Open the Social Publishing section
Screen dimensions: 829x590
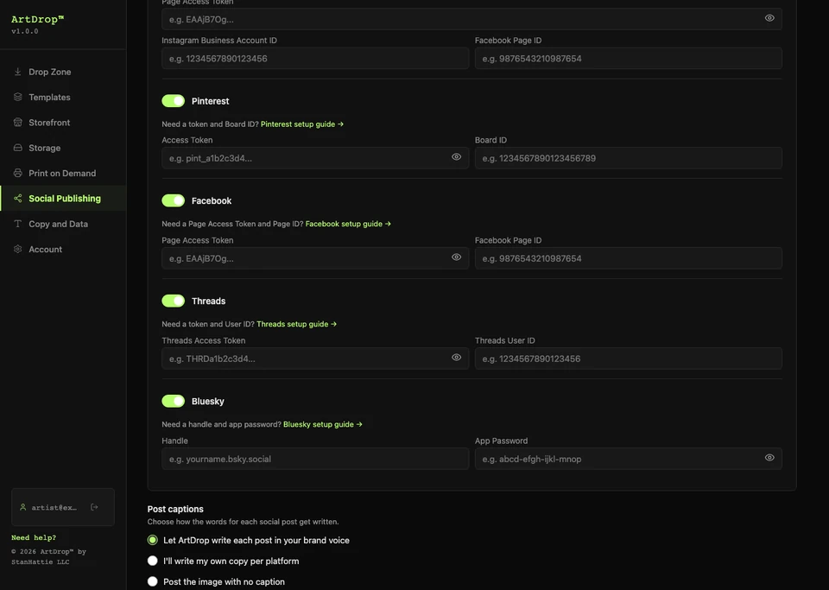(x=63, y=199)
